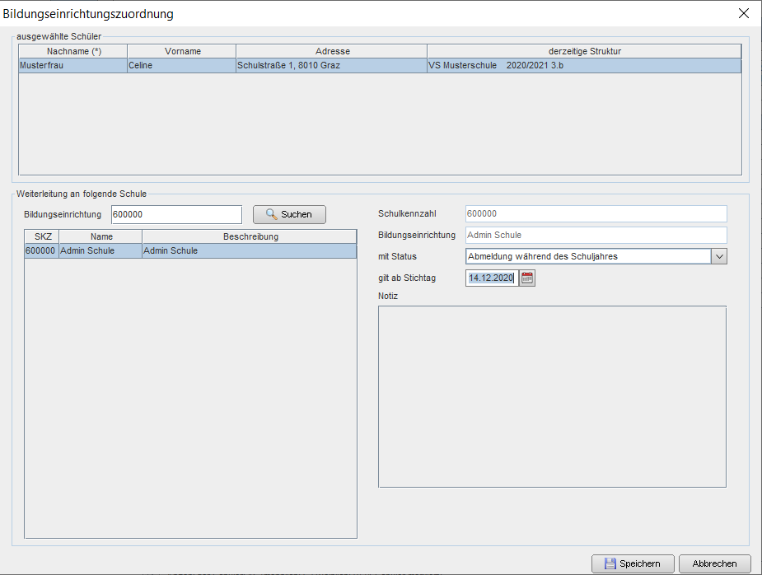Viewport: 762px width, 575px height.
Task: Click the read-only Bildungseinrichtung field 'Admin Schule'
Action: coord(596,235)
